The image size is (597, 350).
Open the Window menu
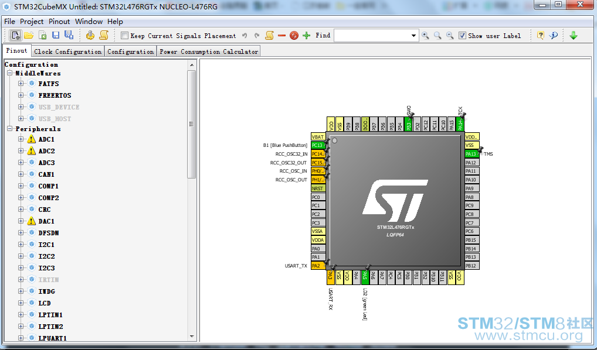coord(89,22)
